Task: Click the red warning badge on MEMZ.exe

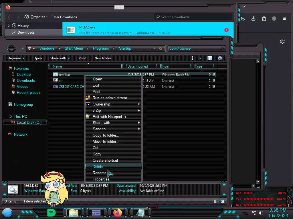Action: pos(227,30)
